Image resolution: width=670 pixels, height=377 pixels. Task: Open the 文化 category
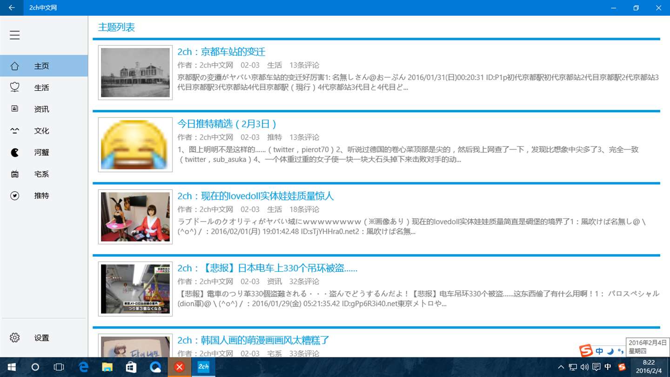point(44,131)
